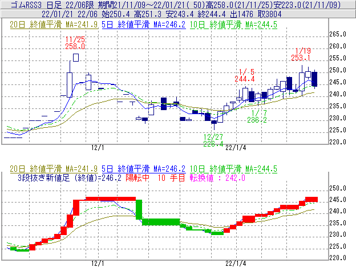
Task: Click the 10日 終値平滑 MA=244.5 legend in upper chart
Action: 233,25
